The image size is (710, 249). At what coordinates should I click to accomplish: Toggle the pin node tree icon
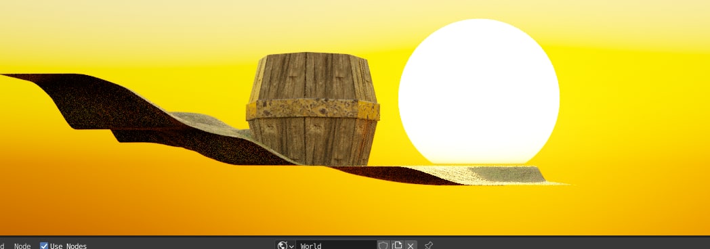(428, 246)
